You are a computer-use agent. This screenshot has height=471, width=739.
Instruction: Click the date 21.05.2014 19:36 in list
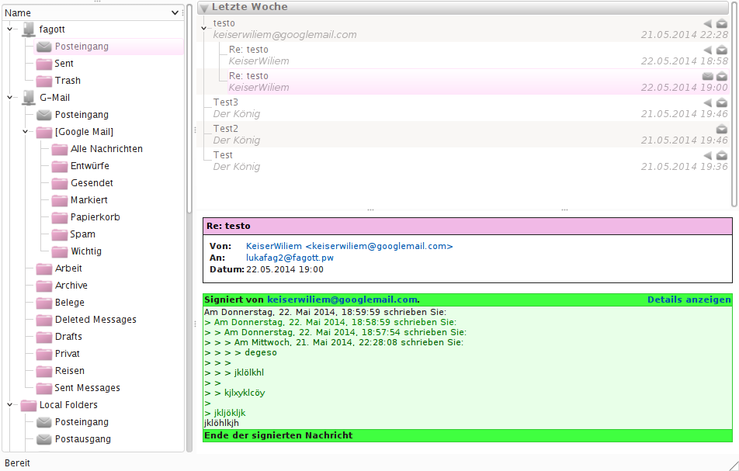point(685,167)
